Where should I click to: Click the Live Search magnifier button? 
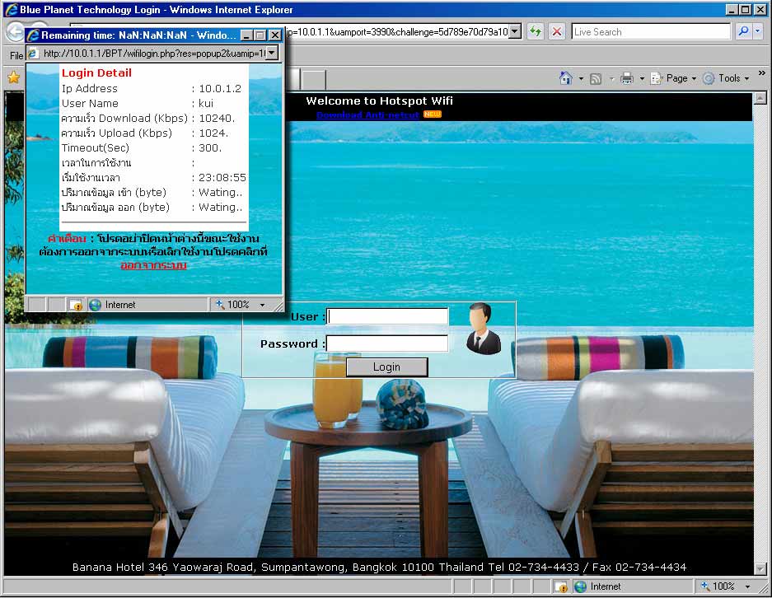[743, 31]
